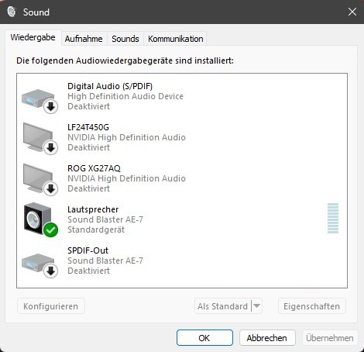Click the Abbrechen button
Image resolution: width=364 pixels, height=352 pixels.
pos(267,338)
